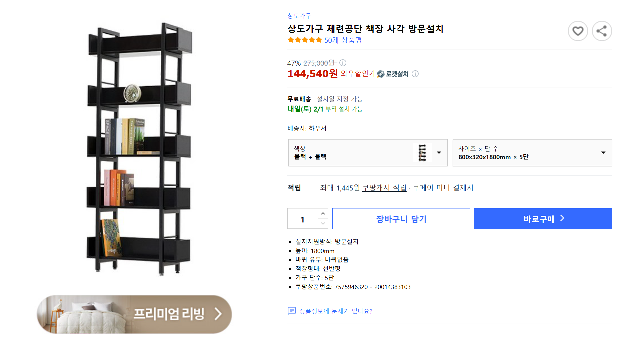Open the 50개 상품평 reviews link
Viewport: 617px width, 343px height.
click(x=343, y=40)
